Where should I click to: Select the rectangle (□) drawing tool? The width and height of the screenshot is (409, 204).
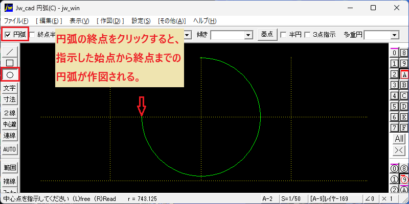pyautogui.click(x=10, y=63)
